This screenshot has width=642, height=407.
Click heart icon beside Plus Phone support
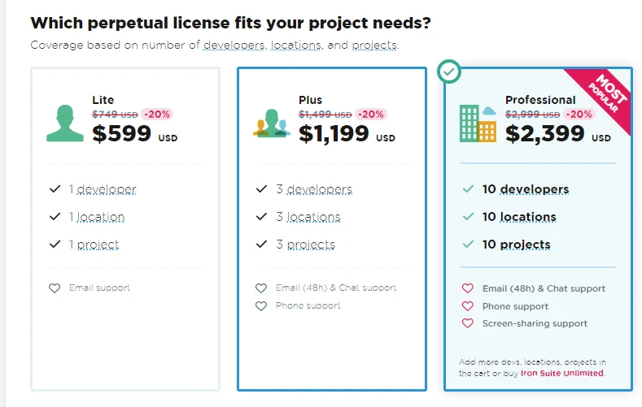click(x=261, y=306)
